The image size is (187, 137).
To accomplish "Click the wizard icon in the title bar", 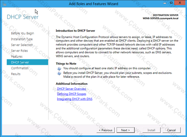I will click(4, 4).
